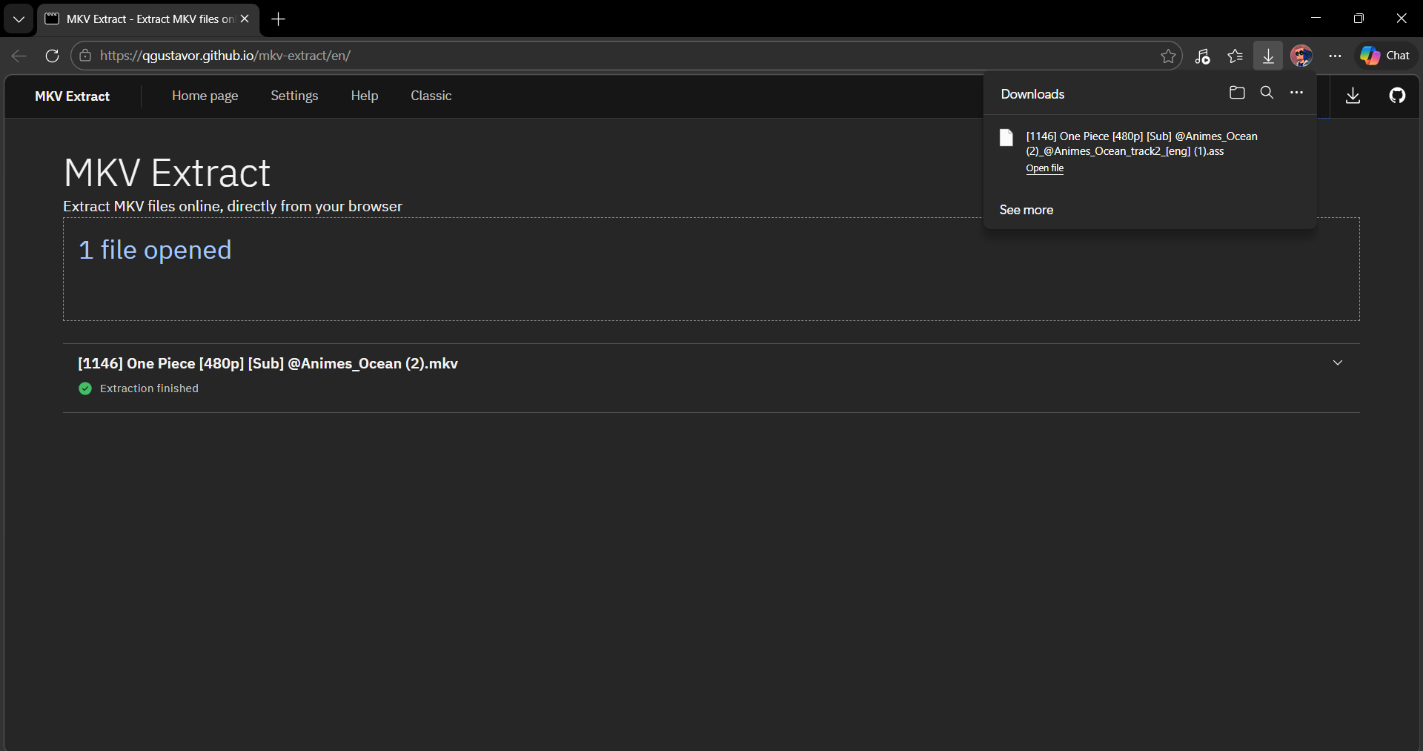The height and width of the screenshot is (751, 1423).
Task: Click the GitHub icon in the navbar
Action: (x=1397, y=96)
